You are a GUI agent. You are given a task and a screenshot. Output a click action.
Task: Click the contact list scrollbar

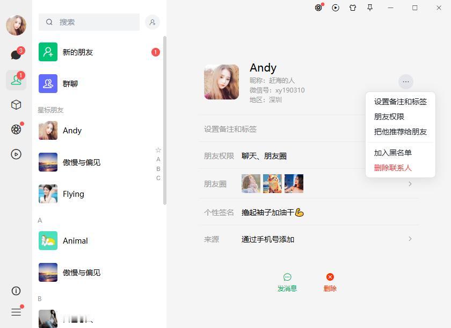(x=165, y=120)
